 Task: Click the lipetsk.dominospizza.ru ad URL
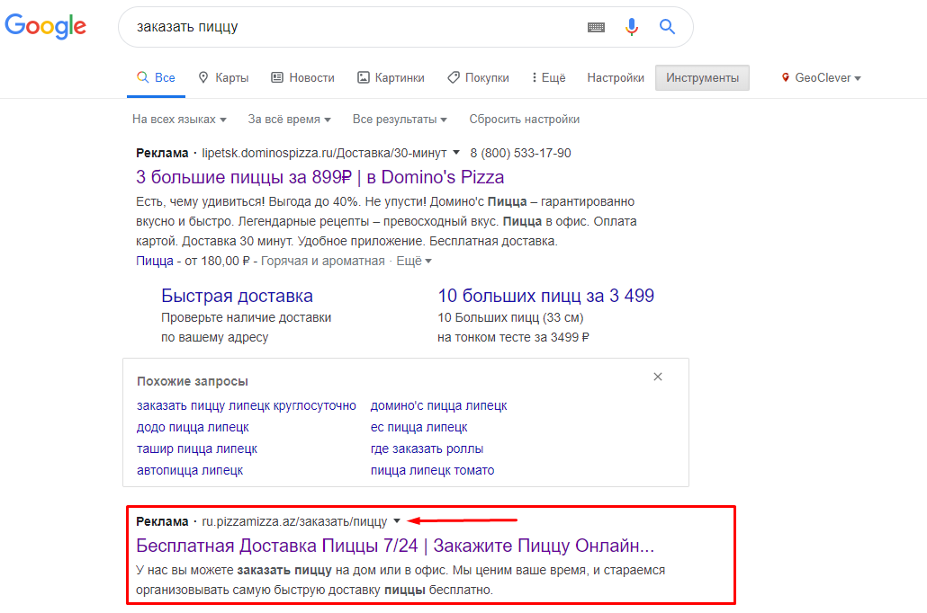pyautogui.click(x=324, y=153)
